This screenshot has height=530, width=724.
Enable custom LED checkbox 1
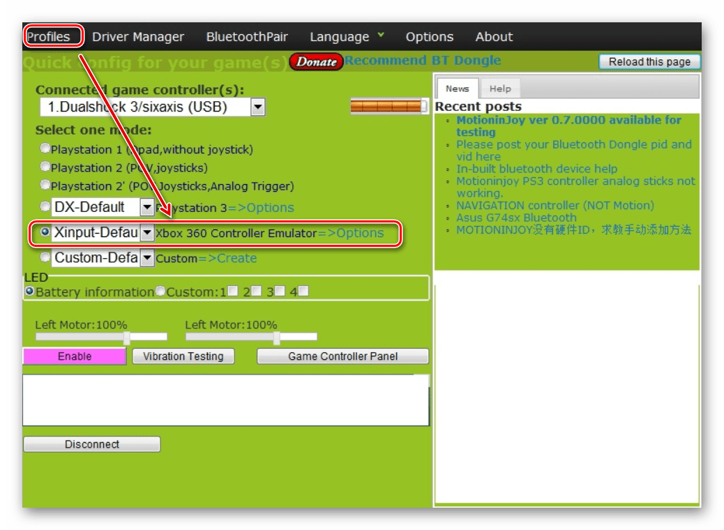[233, 291]
